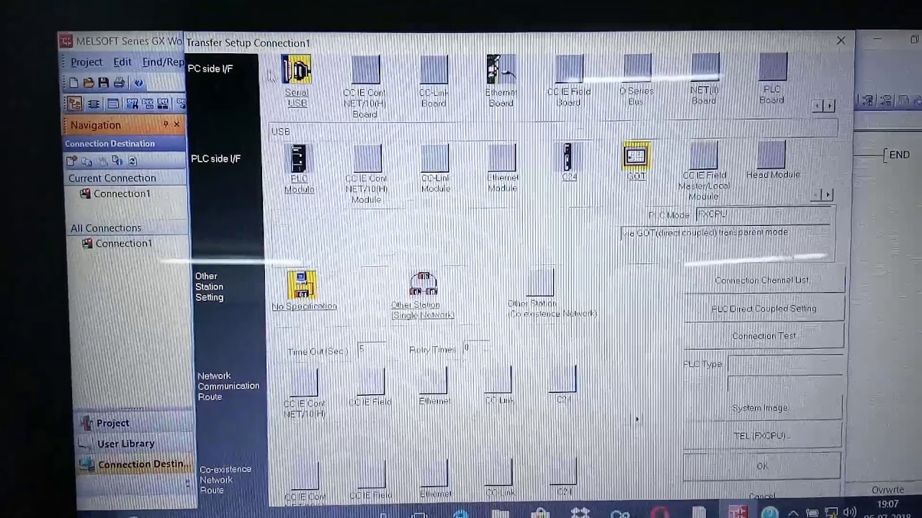This screenshot has height=518, width=922.
Task: Select Serial USB as PC side interface
Action: [296, 71]
